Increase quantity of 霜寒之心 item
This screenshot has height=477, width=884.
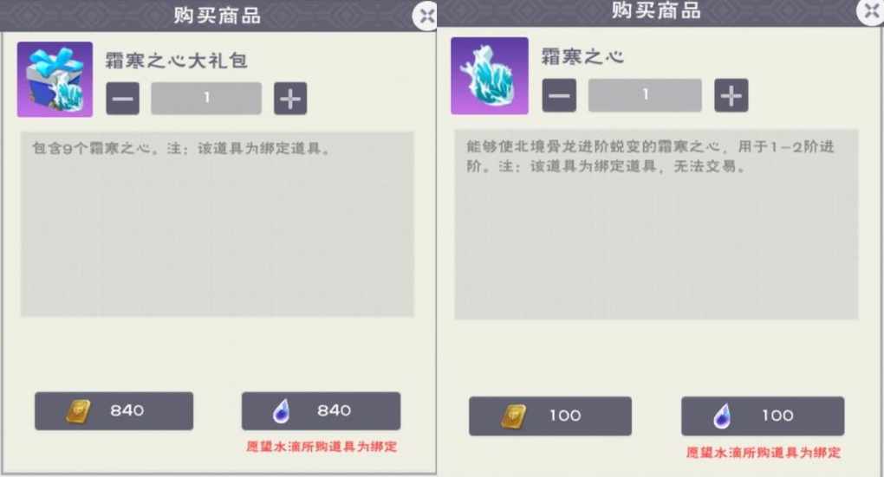pos(731,95)
